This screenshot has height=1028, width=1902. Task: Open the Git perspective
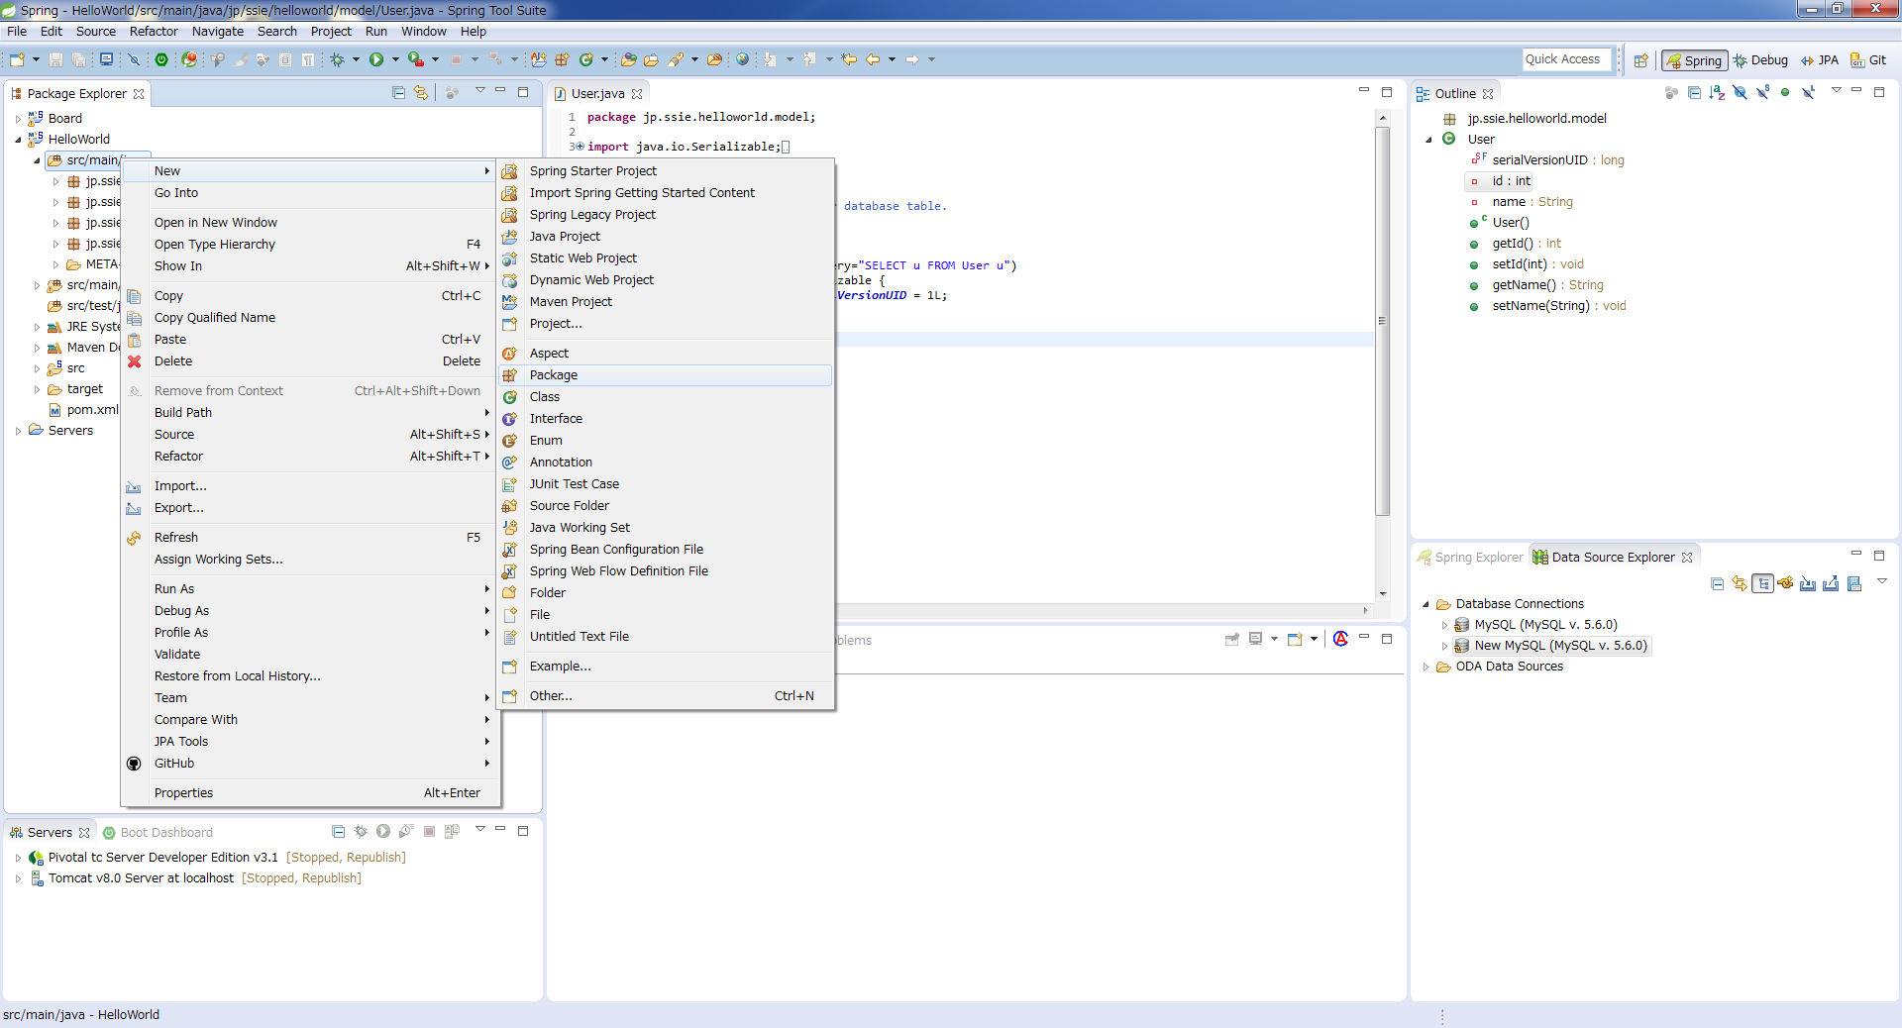click(x=1868, y=60)
